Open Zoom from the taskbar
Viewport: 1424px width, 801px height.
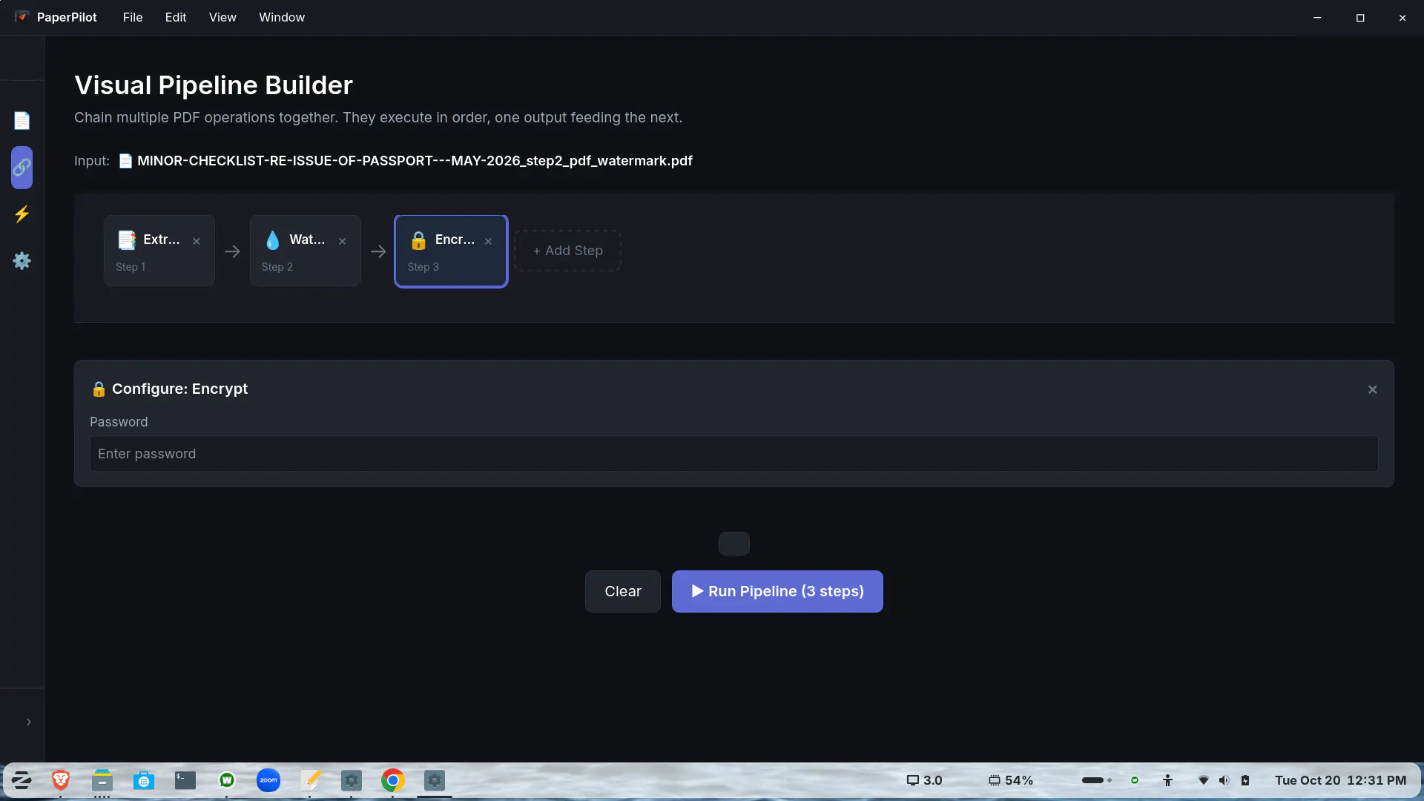268,780
